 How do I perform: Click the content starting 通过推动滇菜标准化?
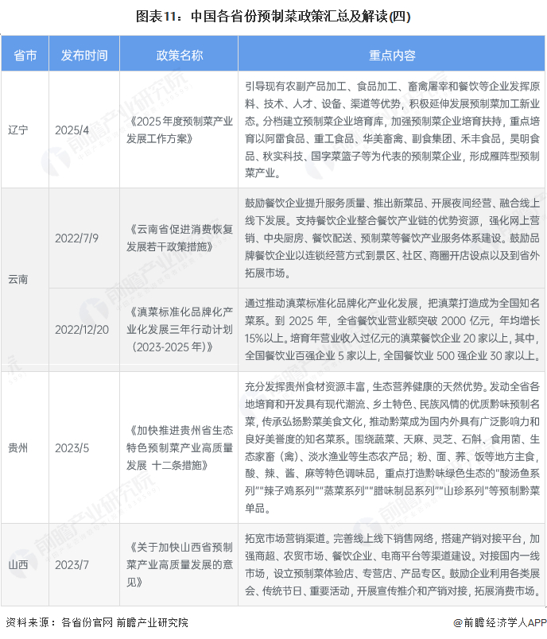[392, 329]
